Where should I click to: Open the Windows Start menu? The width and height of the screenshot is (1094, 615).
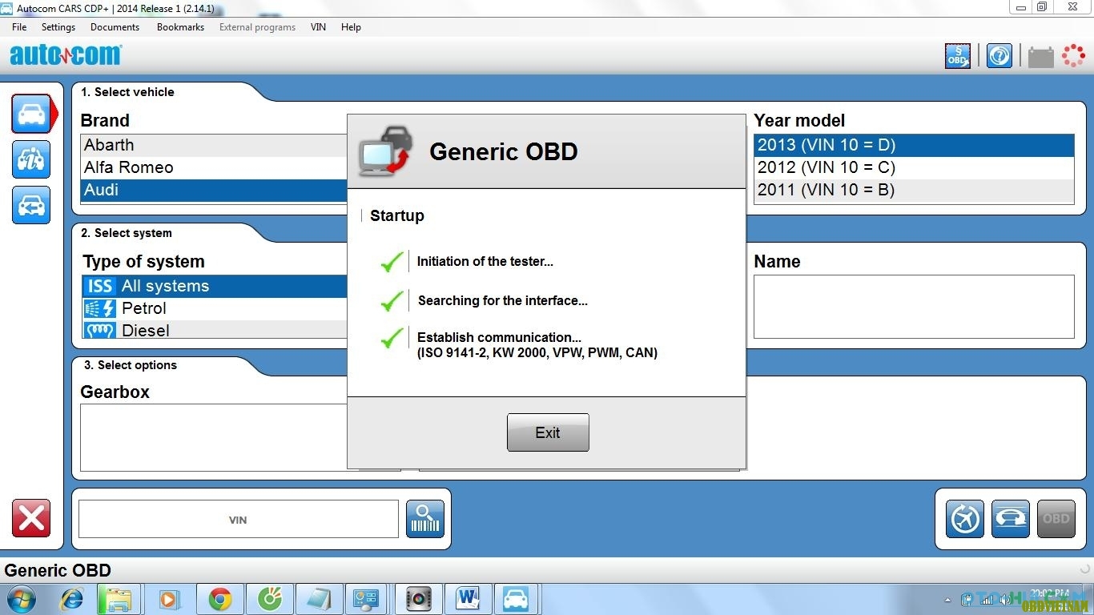(22, 599)
